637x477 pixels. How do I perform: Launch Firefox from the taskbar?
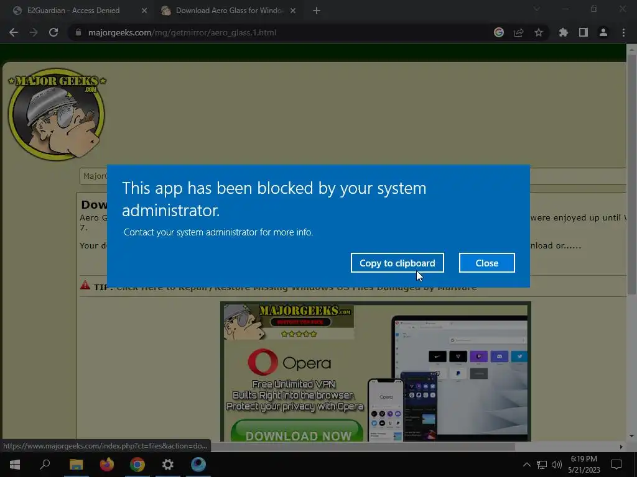tap(107, 465)
